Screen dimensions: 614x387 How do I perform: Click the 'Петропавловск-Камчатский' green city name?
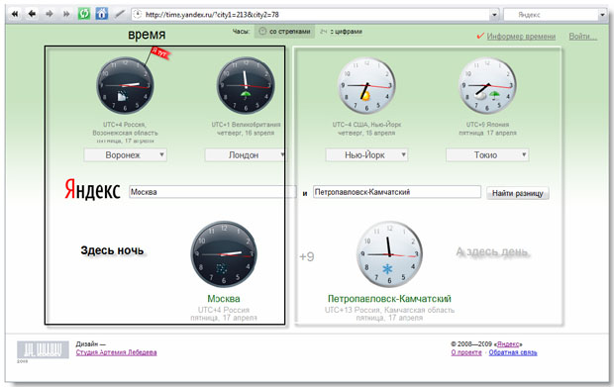click(389, 299)
